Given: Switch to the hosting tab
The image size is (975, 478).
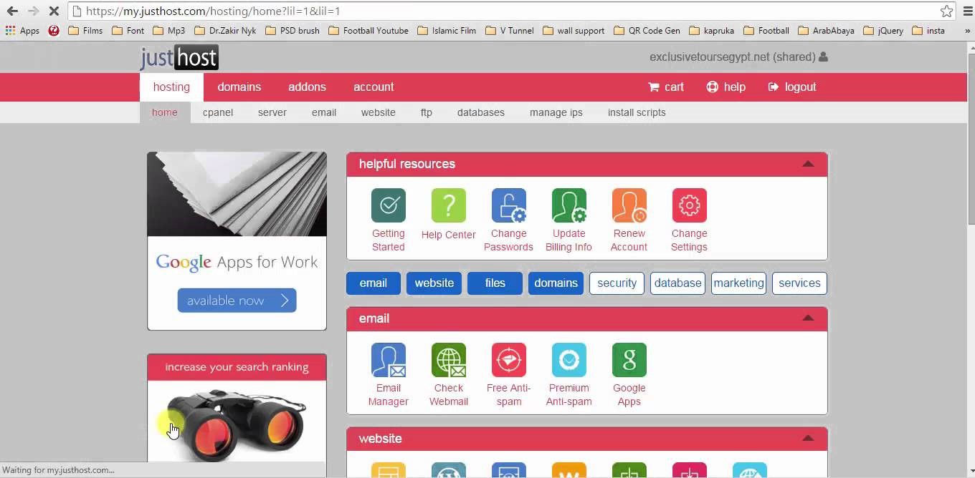Looking at the screenshot, I should coord(171,87).
